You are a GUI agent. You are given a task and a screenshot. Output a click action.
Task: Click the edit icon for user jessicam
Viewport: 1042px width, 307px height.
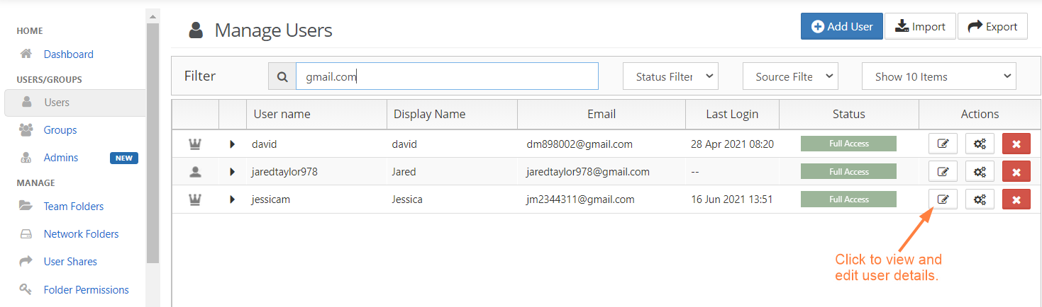[943, 199]
